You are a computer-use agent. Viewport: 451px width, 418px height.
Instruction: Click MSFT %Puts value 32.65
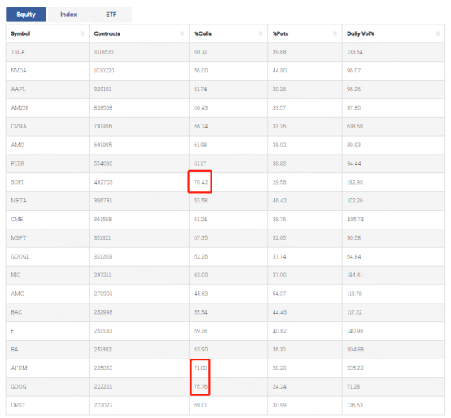279,238
